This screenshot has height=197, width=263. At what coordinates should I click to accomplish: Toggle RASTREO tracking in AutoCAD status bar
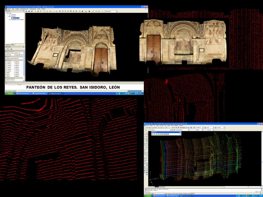point(185,194)
